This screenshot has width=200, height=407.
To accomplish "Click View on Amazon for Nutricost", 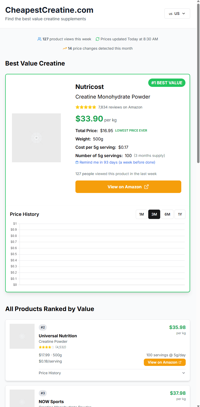I will (128, 186).
